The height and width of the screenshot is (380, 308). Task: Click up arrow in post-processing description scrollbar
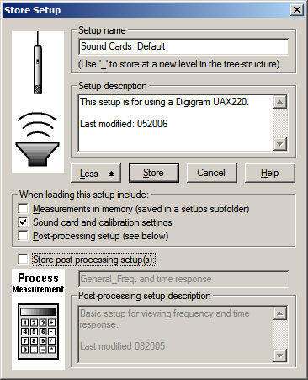[279, 313]
